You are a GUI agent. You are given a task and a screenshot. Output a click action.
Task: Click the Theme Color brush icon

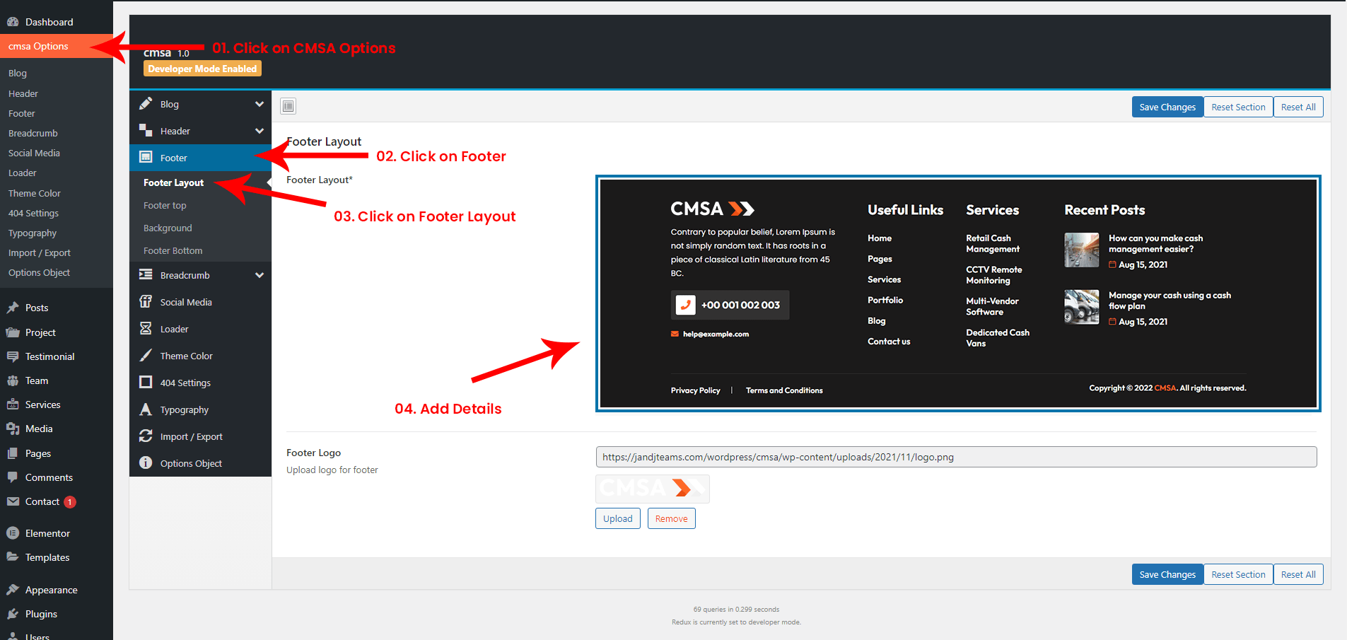[x=146, y=356]
